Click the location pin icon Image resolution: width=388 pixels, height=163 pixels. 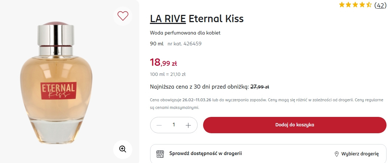(x=337, y=154)
